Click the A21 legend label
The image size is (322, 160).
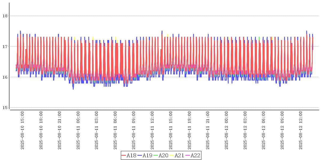point(180,155)
